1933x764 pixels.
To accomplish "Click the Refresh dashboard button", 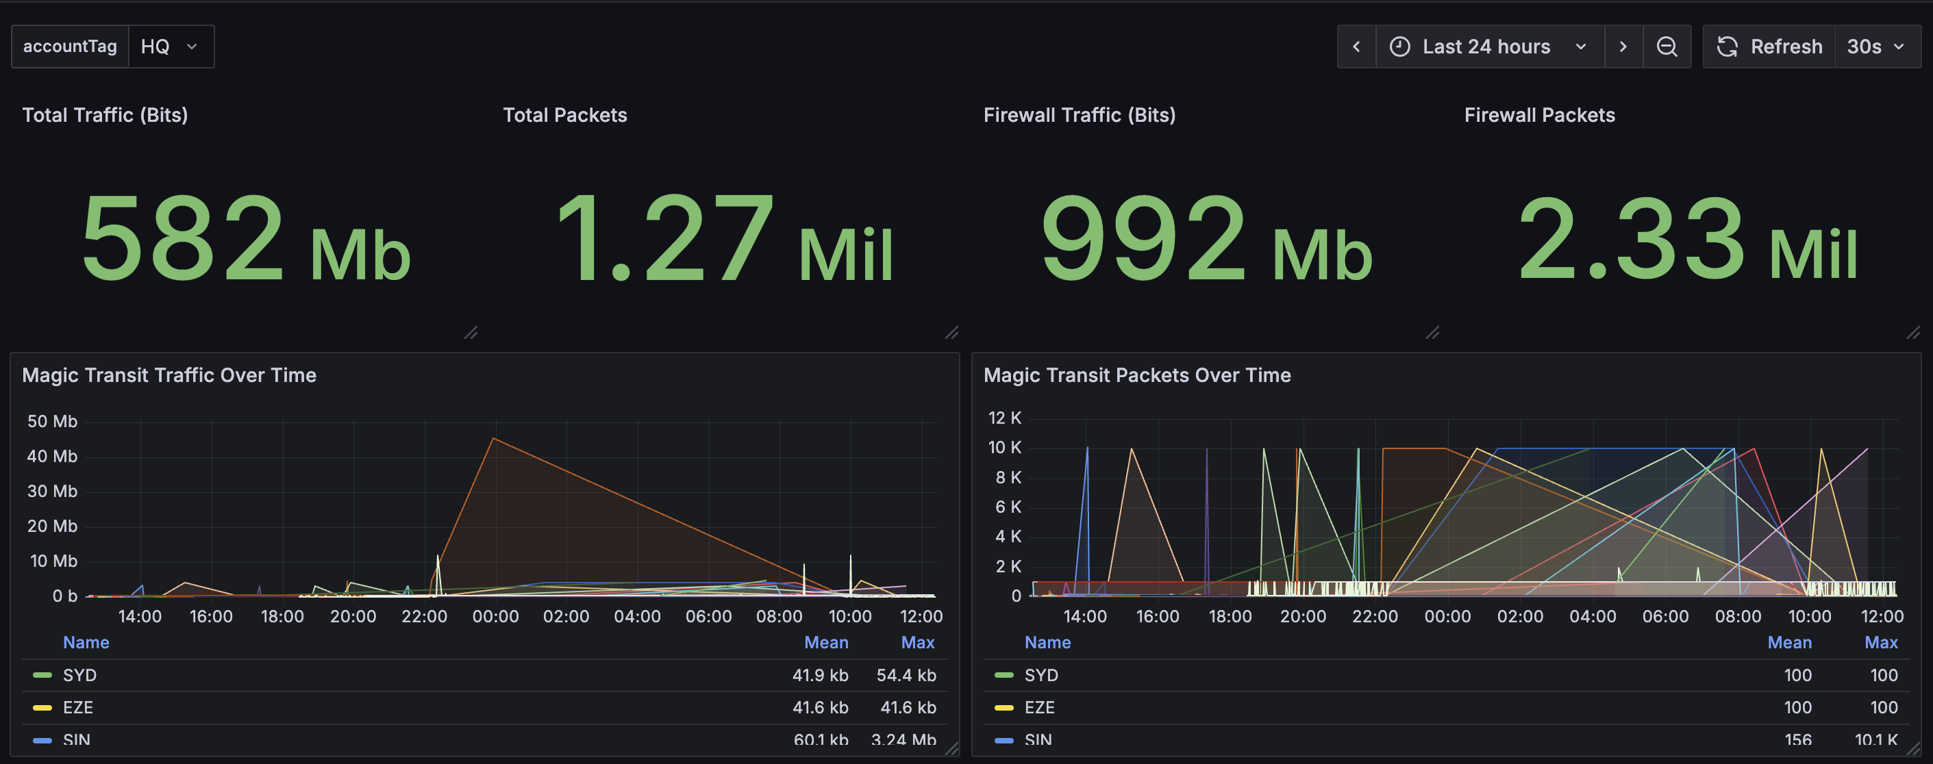I will click(1769, 47).
